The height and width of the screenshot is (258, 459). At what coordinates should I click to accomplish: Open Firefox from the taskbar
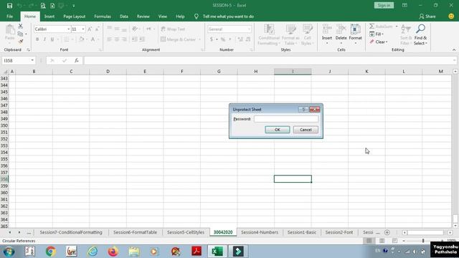click(x=113, y=252)
